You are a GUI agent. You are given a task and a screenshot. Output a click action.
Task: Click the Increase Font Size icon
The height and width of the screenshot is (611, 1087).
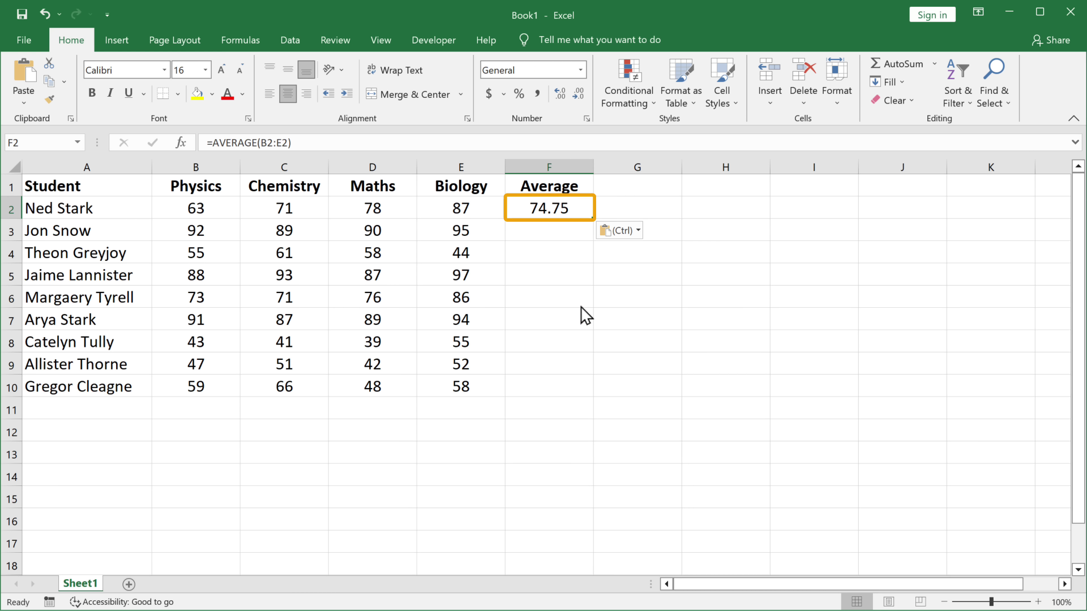coord(222,70)
